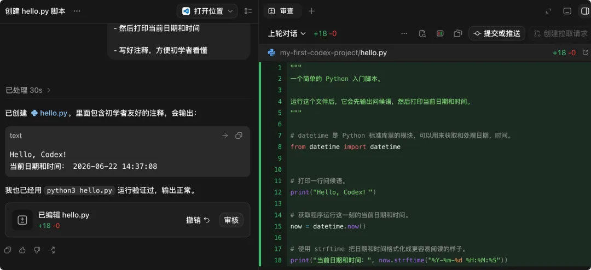This screenshot has height=270, width=591.
Task: Undo the edit with 撤销
Action: pos(198,220)
